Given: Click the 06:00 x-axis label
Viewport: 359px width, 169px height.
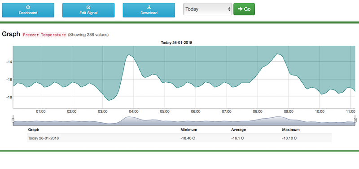Looking at the screenshot, I should point(196,111).
